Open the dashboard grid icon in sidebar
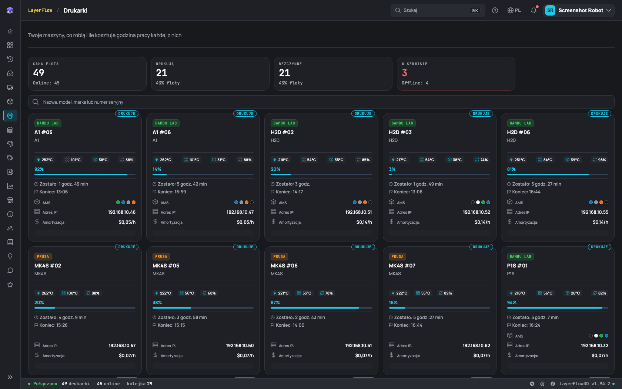Screen dimensions: 622x389 click(x=10, y=45)
